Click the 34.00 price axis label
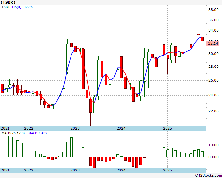 pos(214,31)
